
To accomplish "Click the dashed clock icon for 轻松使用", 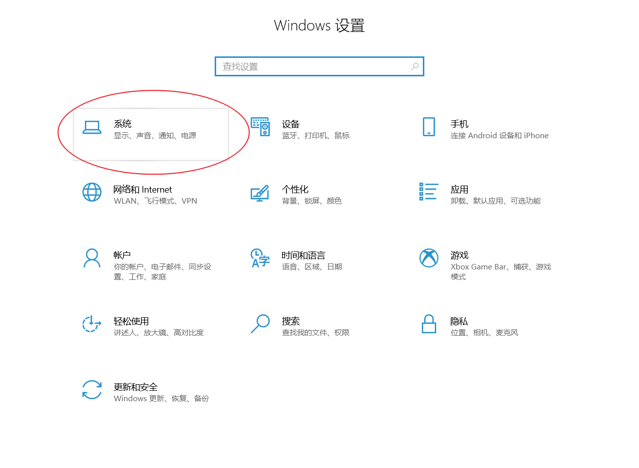I will coord(92,324).
